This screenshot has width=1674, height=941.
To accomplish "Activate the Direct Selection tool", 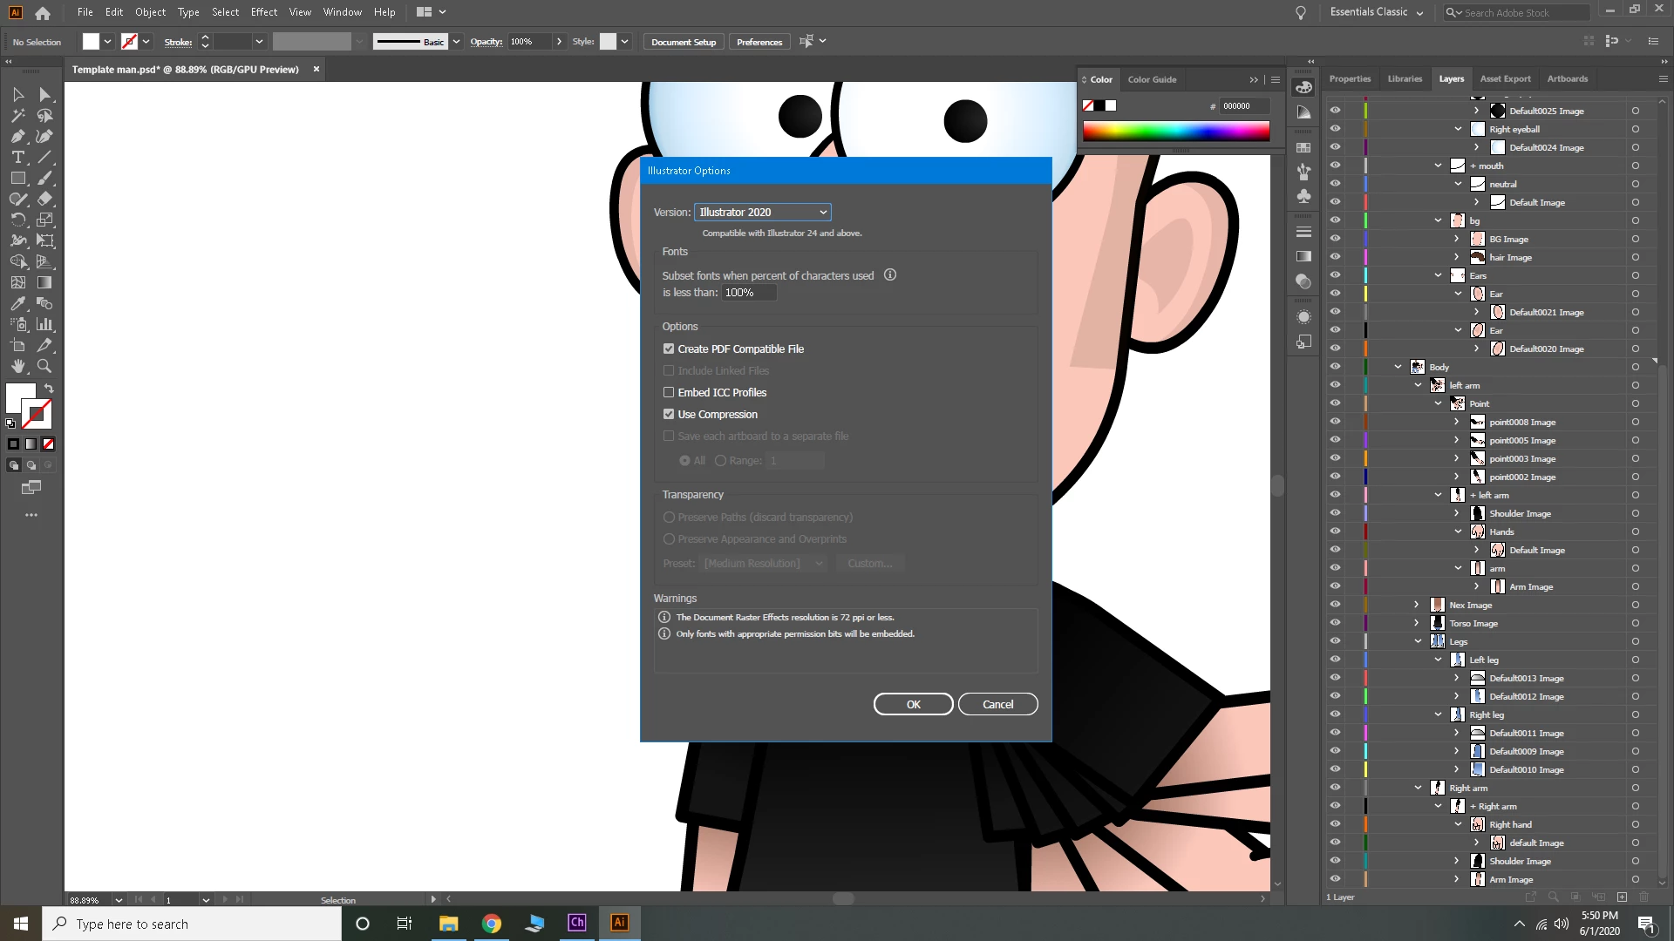I will (44, 94).
